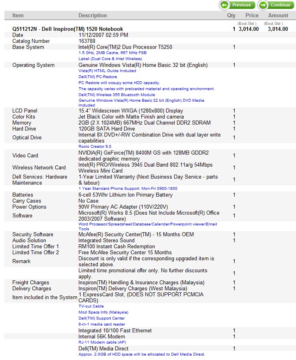Click No Case under Carry Cases
The height and width of the screenshot is (360, 296).
pos(89,201)
